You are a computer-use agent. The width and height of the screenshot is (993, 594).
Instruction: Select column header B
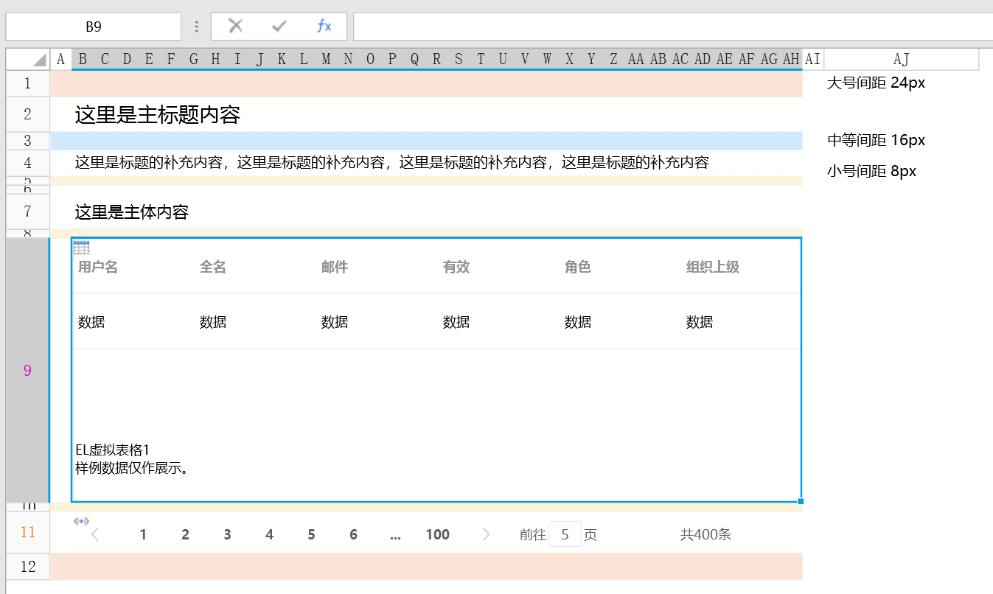coord(83,59)
